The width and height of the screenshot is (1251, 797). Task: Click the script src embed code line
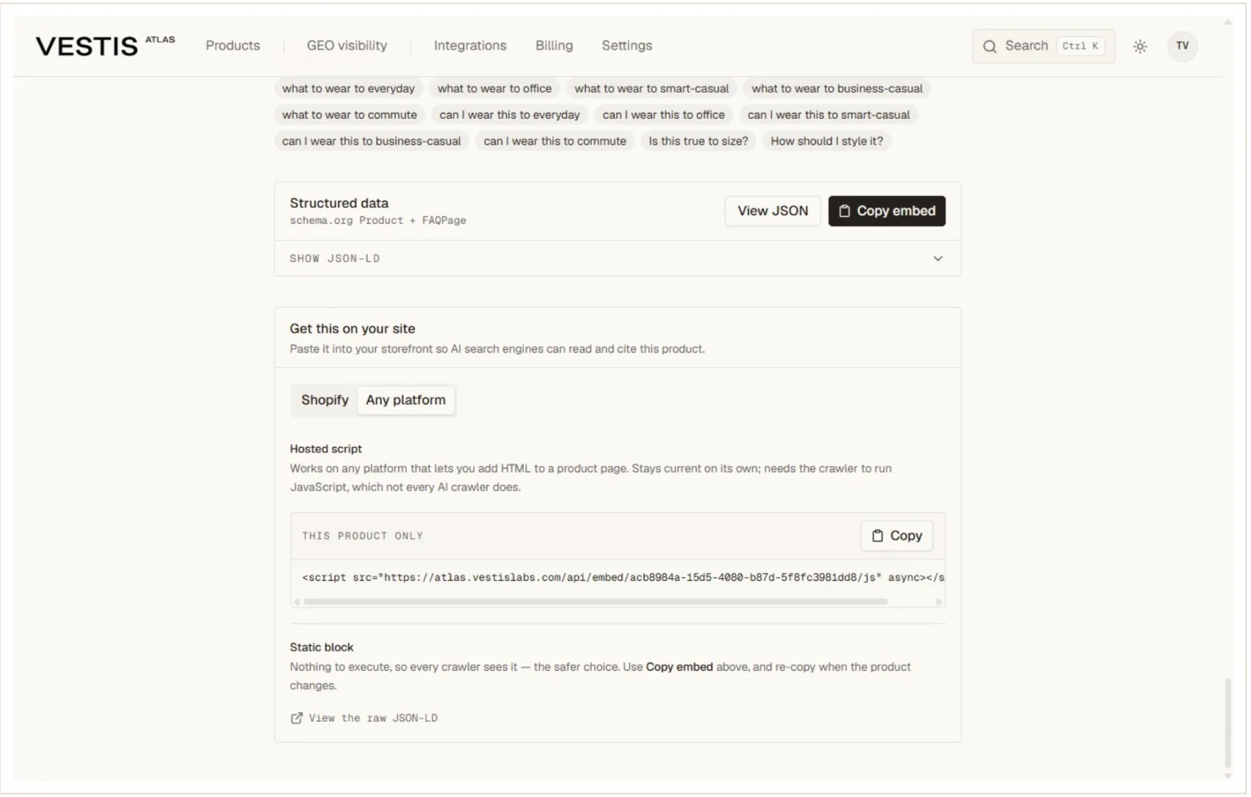(625, 579)
